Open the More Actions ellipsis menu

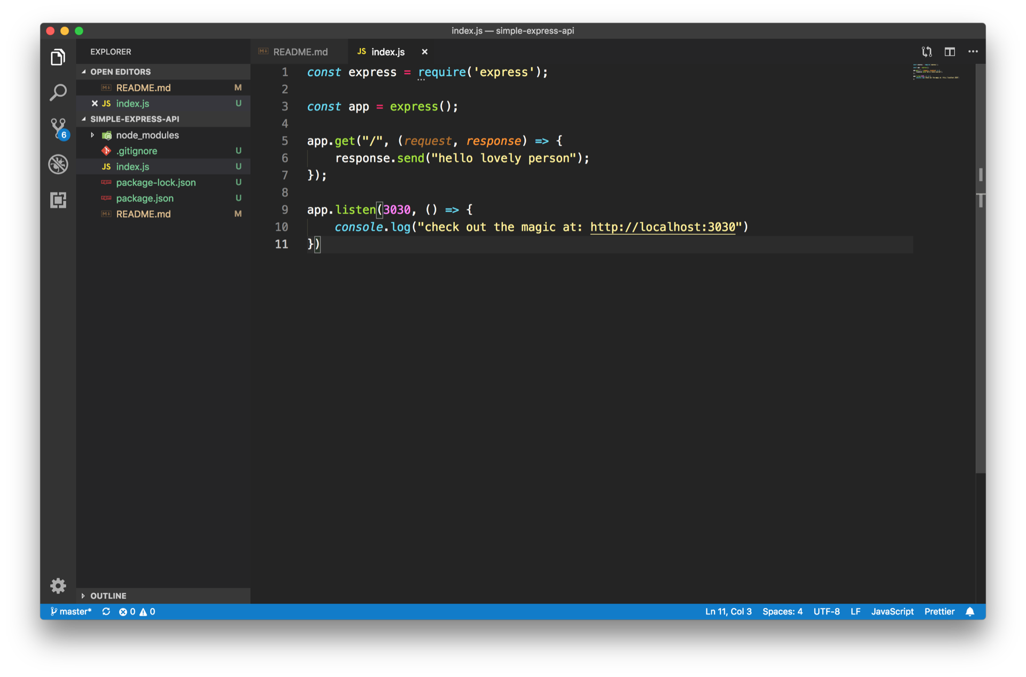point(973,52)
